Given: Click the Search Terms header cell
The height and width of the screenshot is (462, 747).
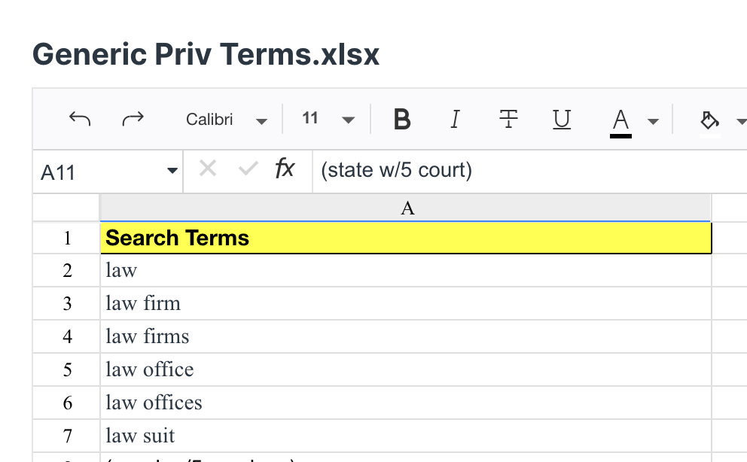Looking at the screenshot, I should (406, 238).
